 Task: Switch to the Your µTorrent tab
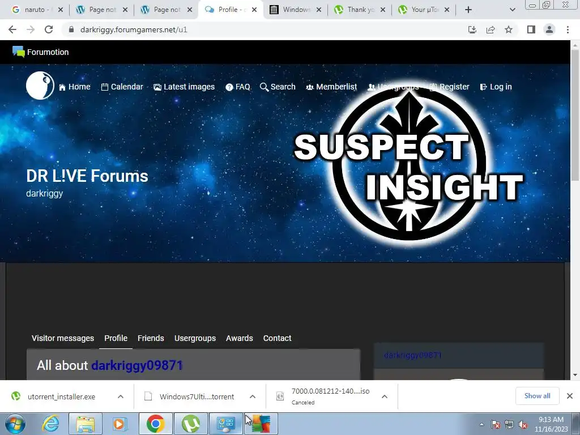[x=424, y=10]
